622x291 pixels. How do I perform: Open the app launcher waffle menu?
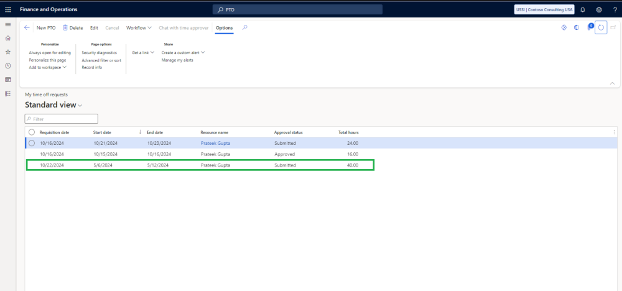click(8, 9)
